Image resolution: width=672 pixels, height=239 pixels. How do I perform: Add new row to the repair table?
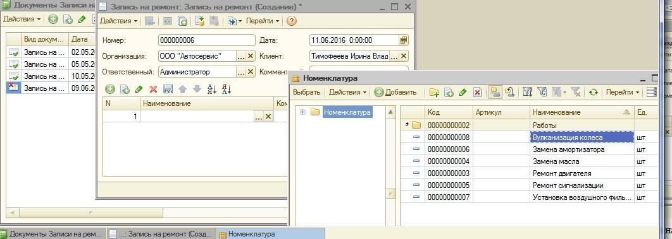[110, 89]
